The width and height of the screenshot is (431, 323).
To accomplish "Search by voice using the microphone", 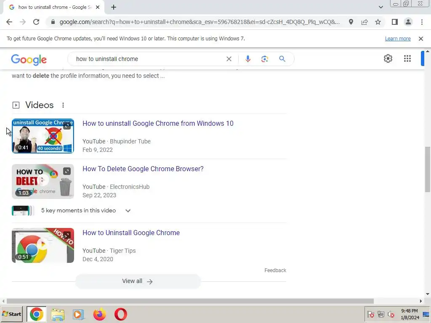I will pyautogui.click(x=248, y=59).
